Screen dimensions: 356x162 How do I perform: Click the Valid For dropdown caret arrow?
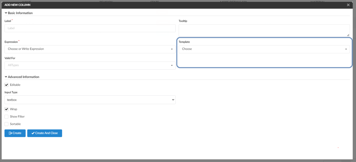[x=172, y=66]
